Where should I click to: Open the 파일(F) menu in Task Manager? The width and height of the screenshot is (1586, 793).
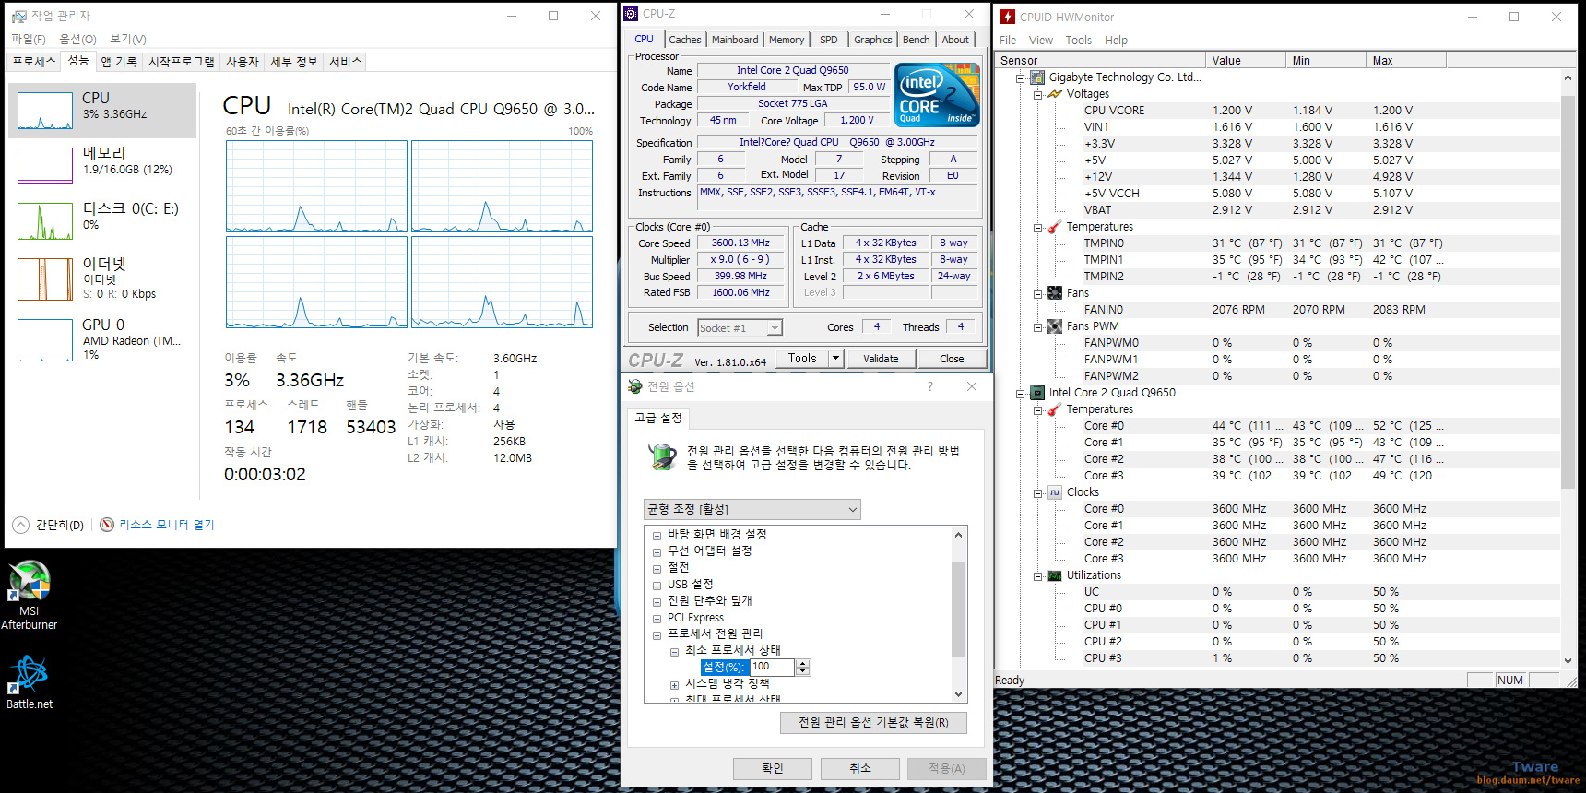click(29, 39)
